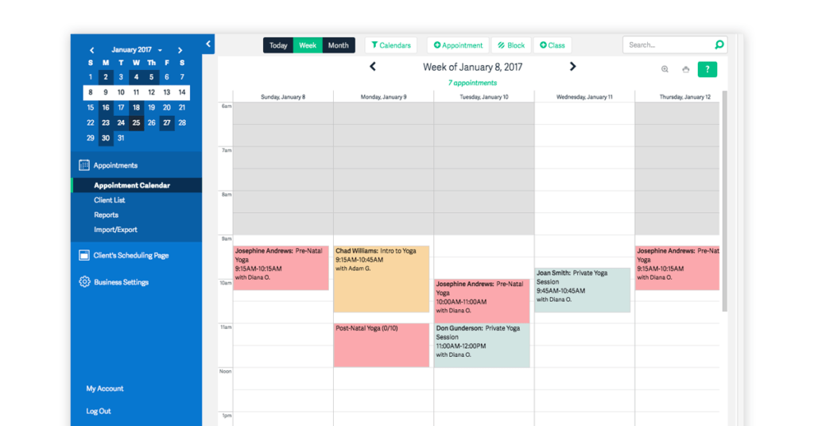The image size is (814, 426).
Task: Click in the Search input field
Action: [668, 45]
